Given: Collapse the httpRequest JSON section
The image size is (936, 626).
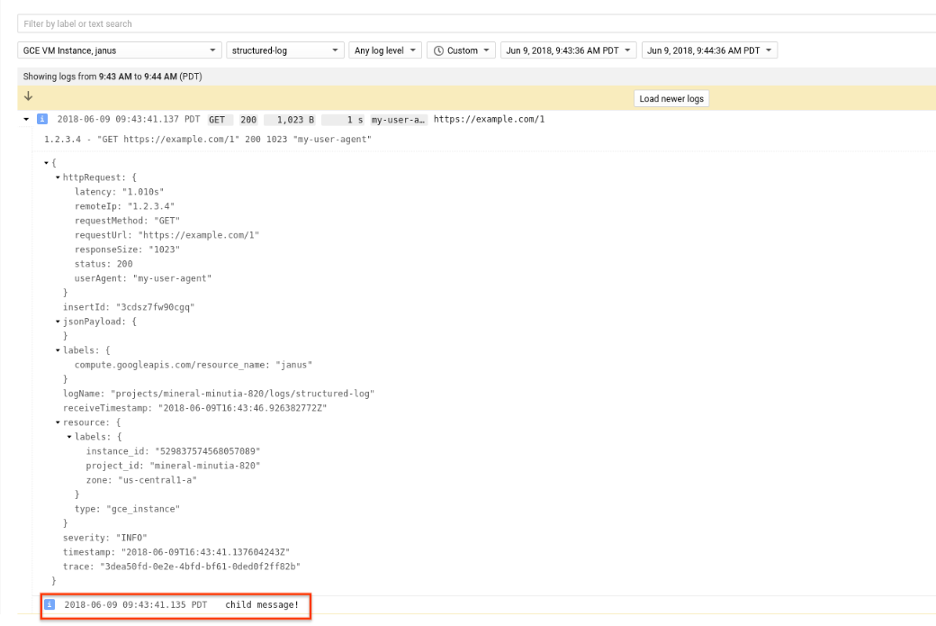Looking at the screenshot, I should tap(56, 177).
